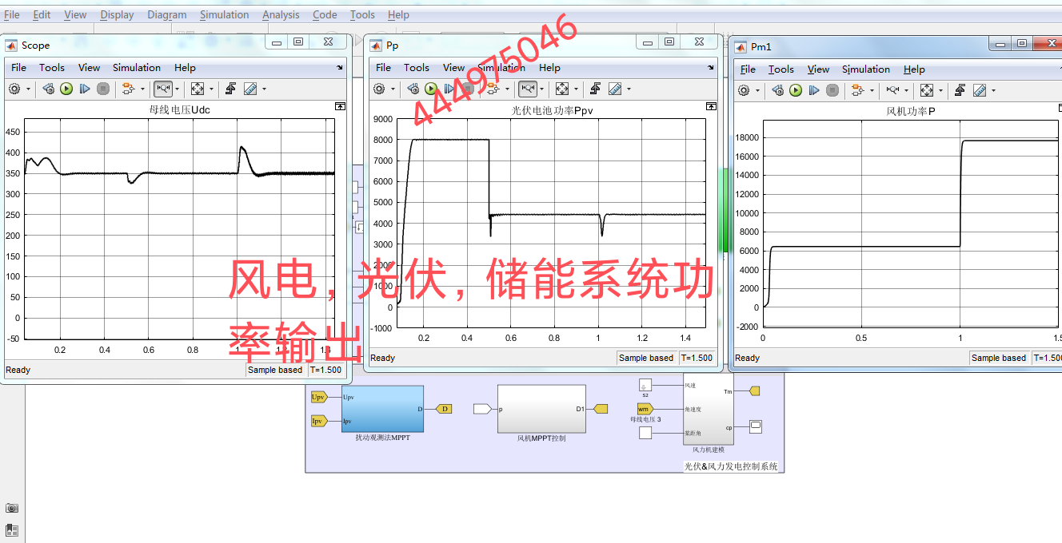Open Configuration Properties gear in Scope window

[15, 89]
